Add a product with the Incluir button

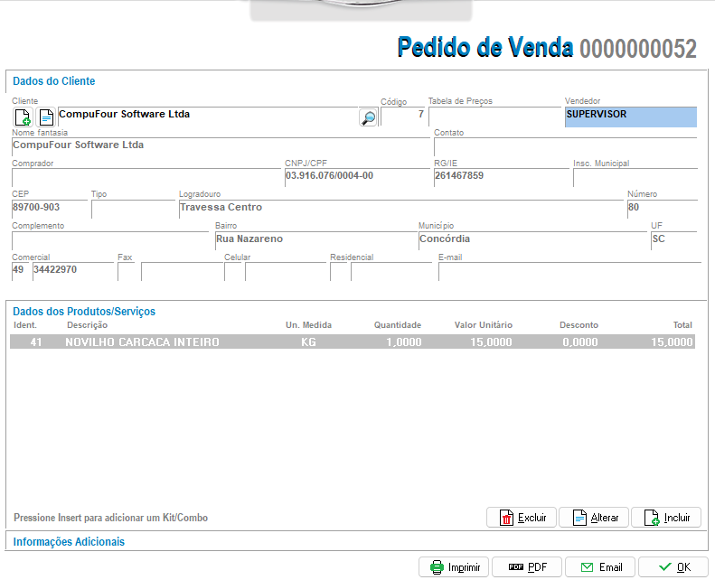666,518
